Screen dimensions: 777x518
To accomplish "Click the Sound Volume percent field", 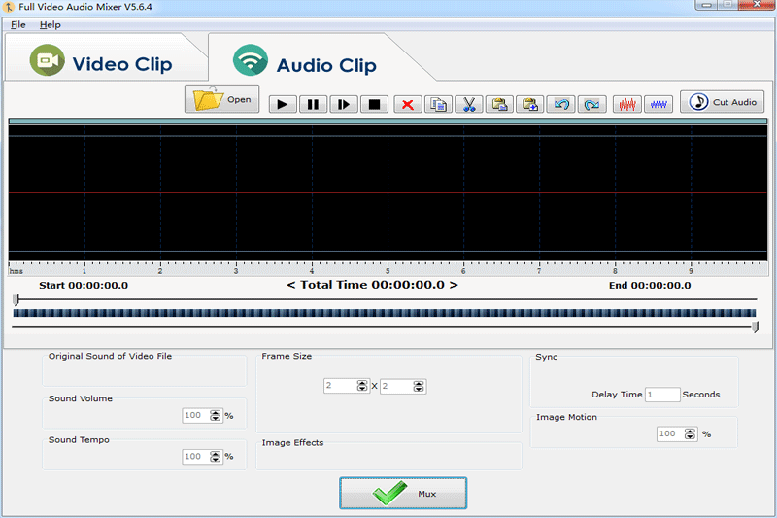I will point(196,415).
